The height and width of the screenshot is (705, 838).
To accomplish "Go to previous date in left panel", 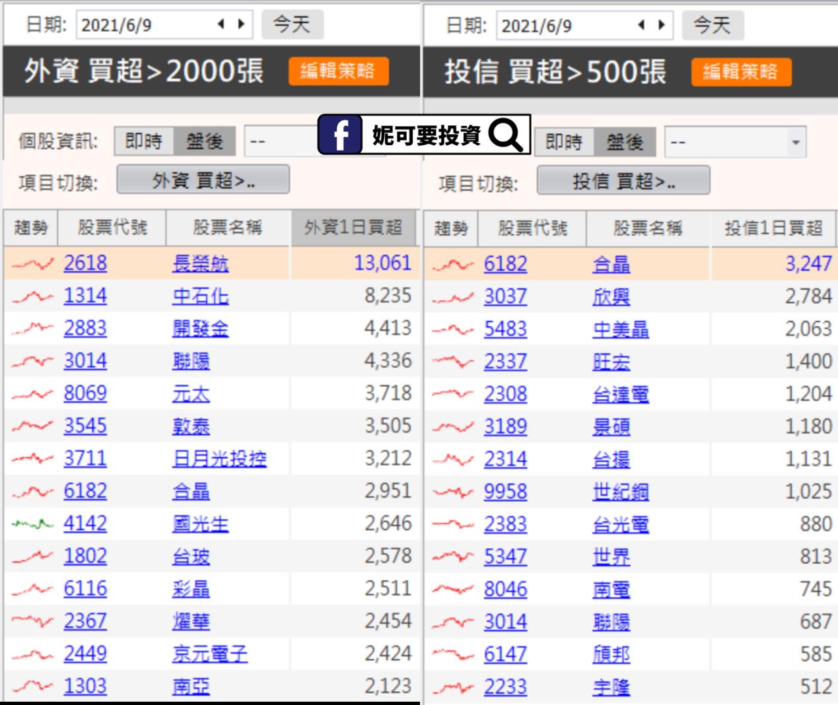I will point(221,24).
